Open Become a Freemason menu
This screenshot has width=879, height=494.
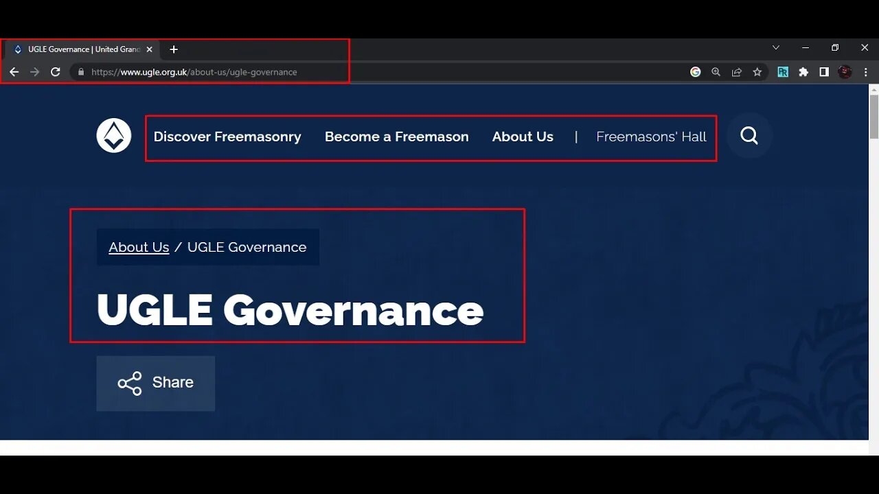tap(397, 137)
